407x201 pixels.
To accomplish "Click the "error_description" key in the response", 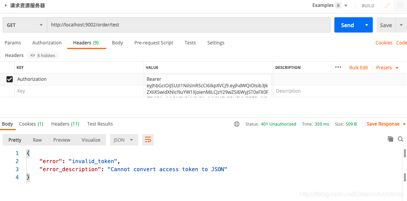I will pyautogui.click(x=70, y=169).
